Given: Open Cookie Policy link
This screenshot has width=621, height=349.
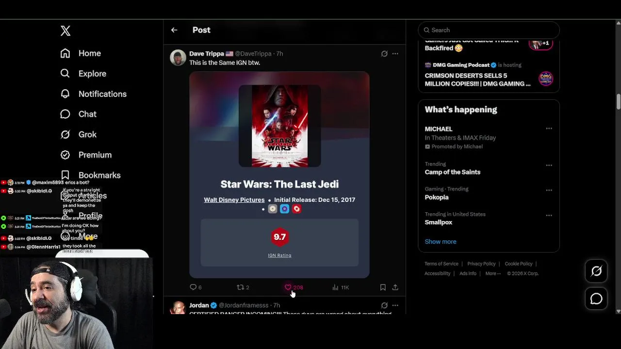Looking at the screenshot, I should pos(519,264).
